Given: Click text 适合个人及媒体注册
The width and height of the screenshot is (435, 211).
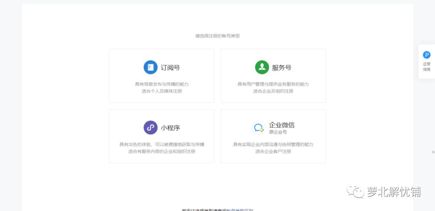Looking at the screenshot, I should [162, 91].
